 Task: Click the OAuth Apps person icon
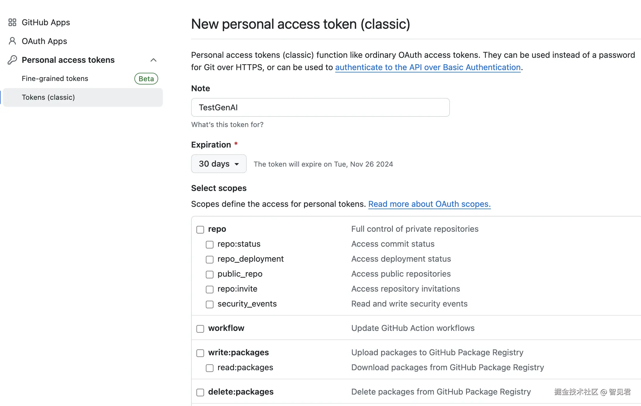coord(12,41)
